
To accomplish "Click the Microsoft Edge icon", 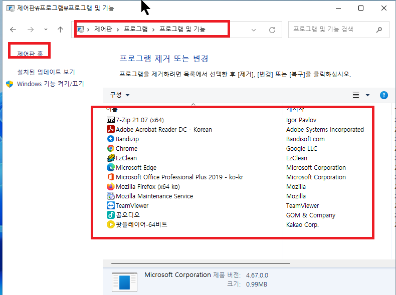I will click(111, 167).
